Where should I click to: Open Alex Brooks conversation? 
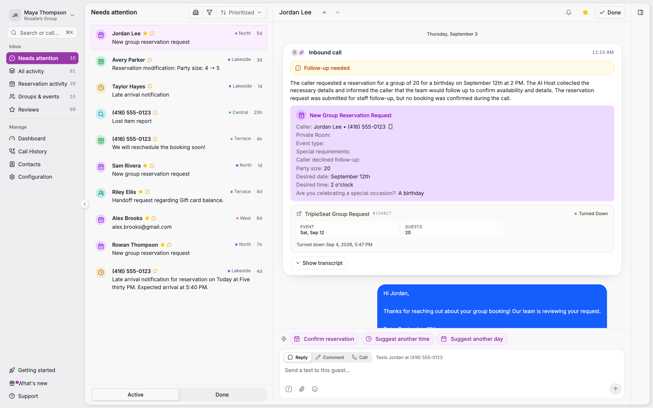[179, 222]
